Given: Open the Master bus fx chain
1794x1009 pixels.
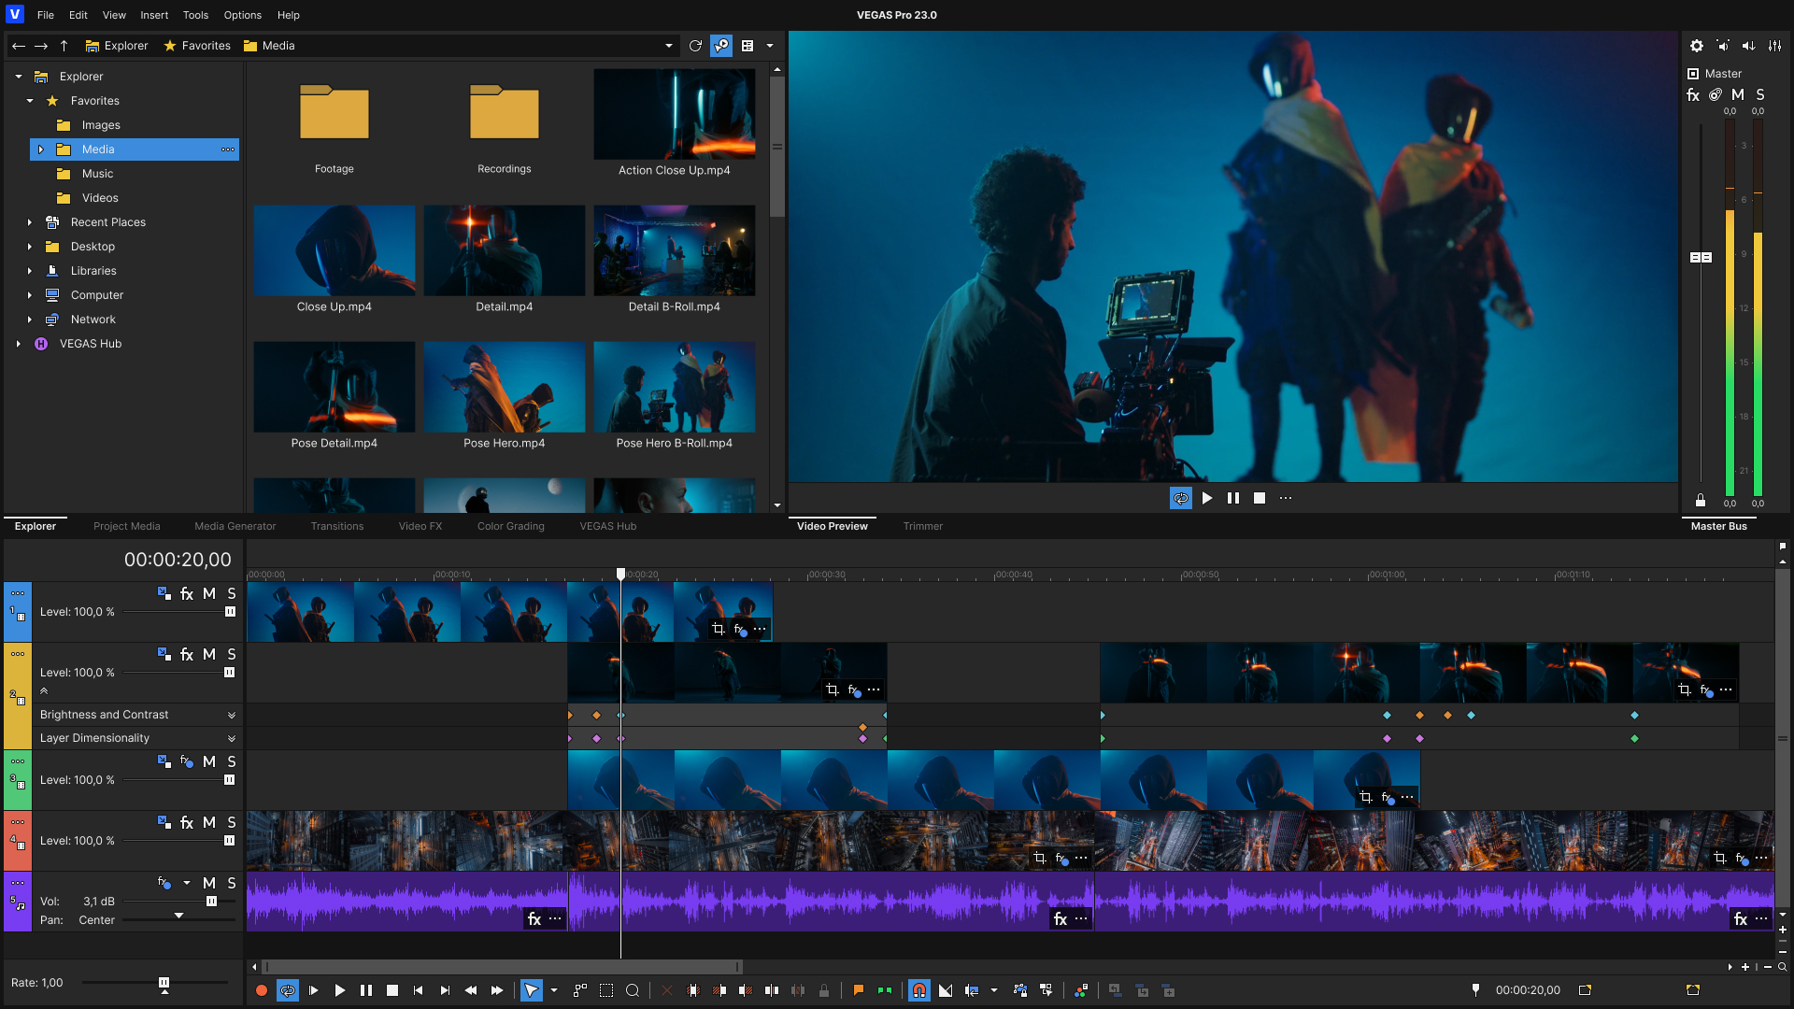Looking at the screenshot, I should pos(1693,94).
